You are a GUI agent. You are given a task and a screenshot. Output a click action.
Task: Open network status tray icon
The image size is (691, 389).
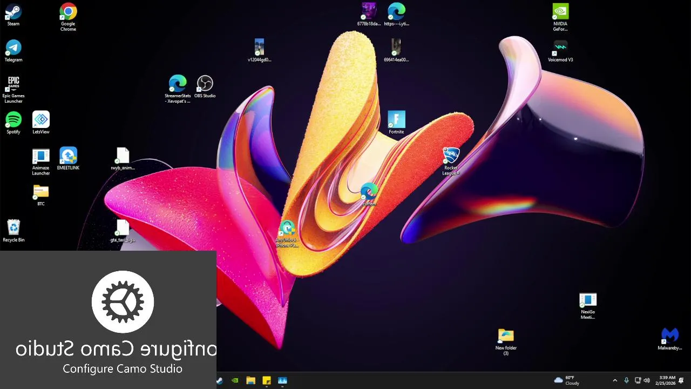click(x=638, y=380)
